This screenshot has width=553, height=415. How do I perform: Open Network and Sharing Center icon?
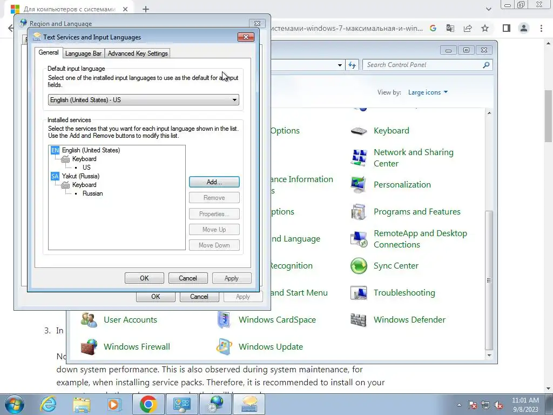[359, 157]
